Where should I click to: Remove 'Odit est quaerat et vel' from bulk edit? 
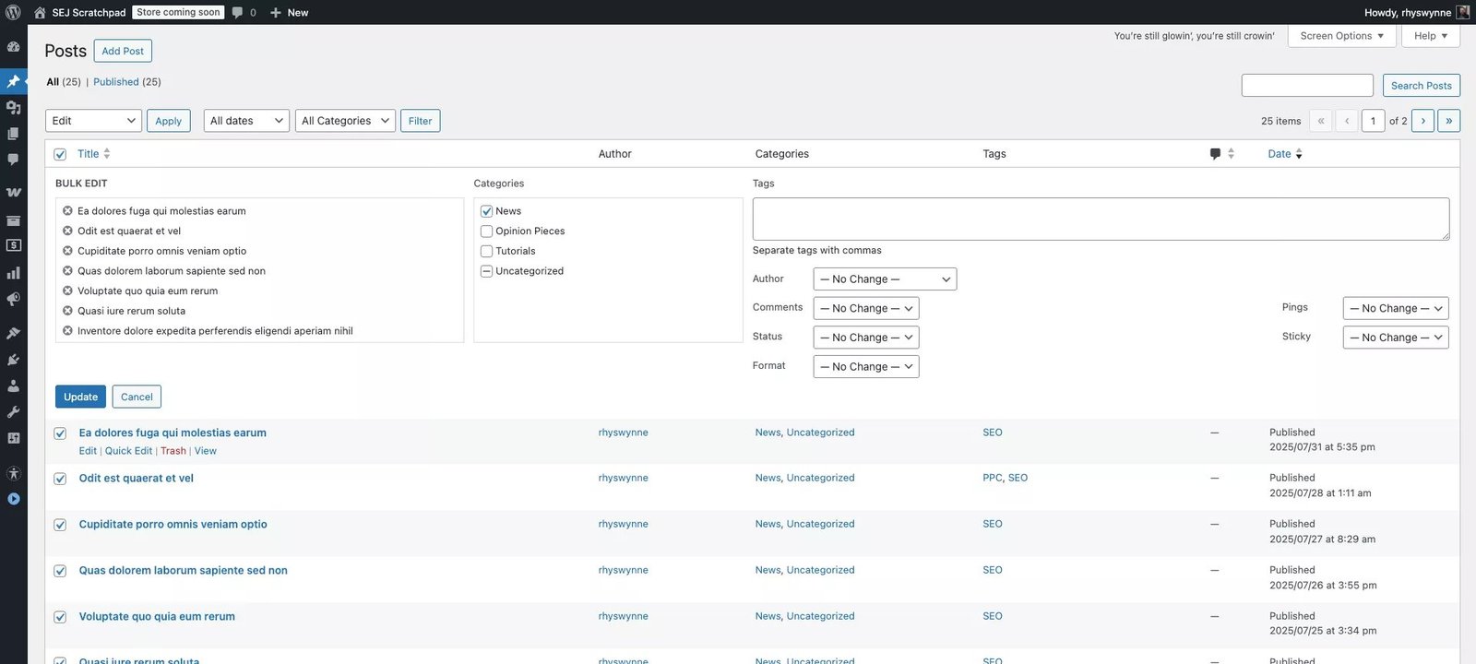click(67, 231)
